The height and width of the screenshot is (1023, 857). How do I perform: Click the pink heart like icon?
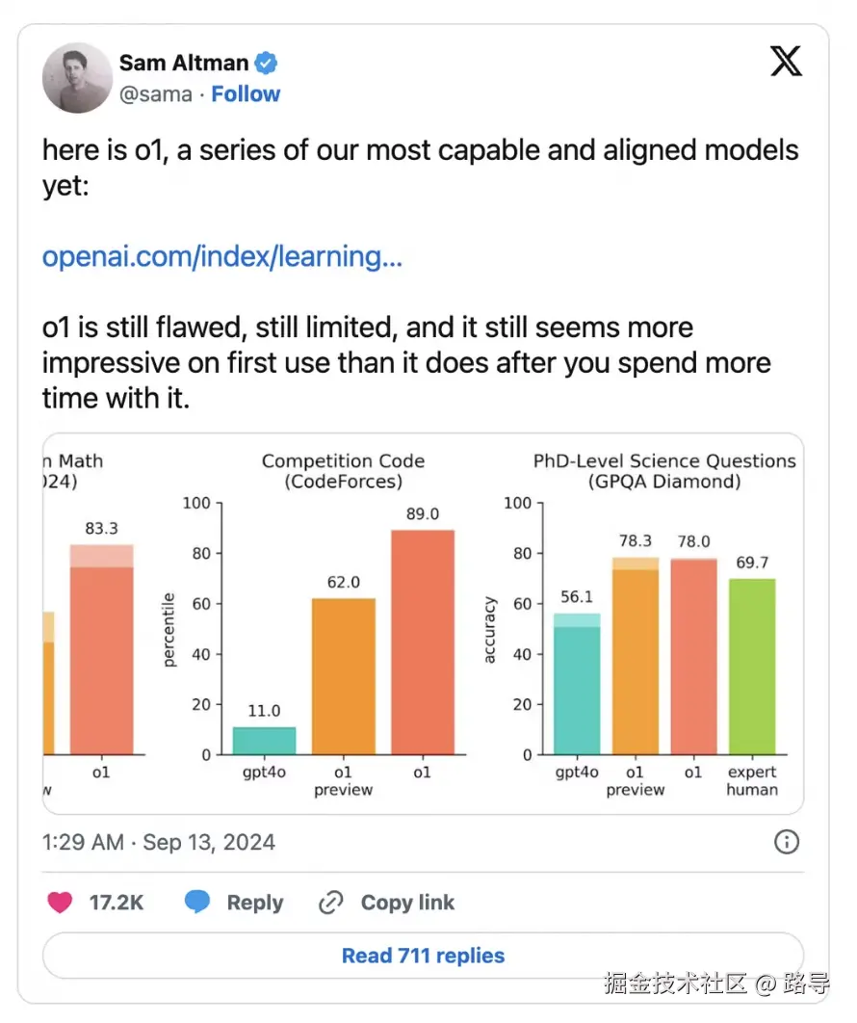61,903
